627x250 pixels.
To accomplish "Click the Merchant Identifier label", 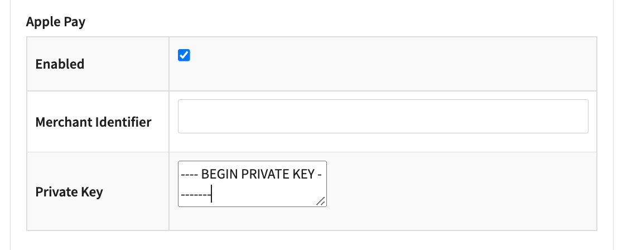I will (93, 122).
